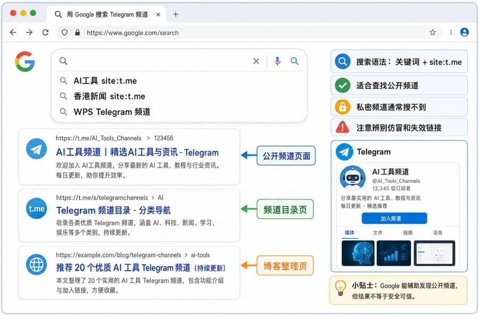Click the orange lock icon beside 私密频道通常搜不到
Image resolution: width=479 pixels, height=319 pixels.
(342, 107)
